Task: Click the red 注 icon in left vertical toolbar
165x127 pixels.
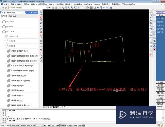Action: point(41,35)
